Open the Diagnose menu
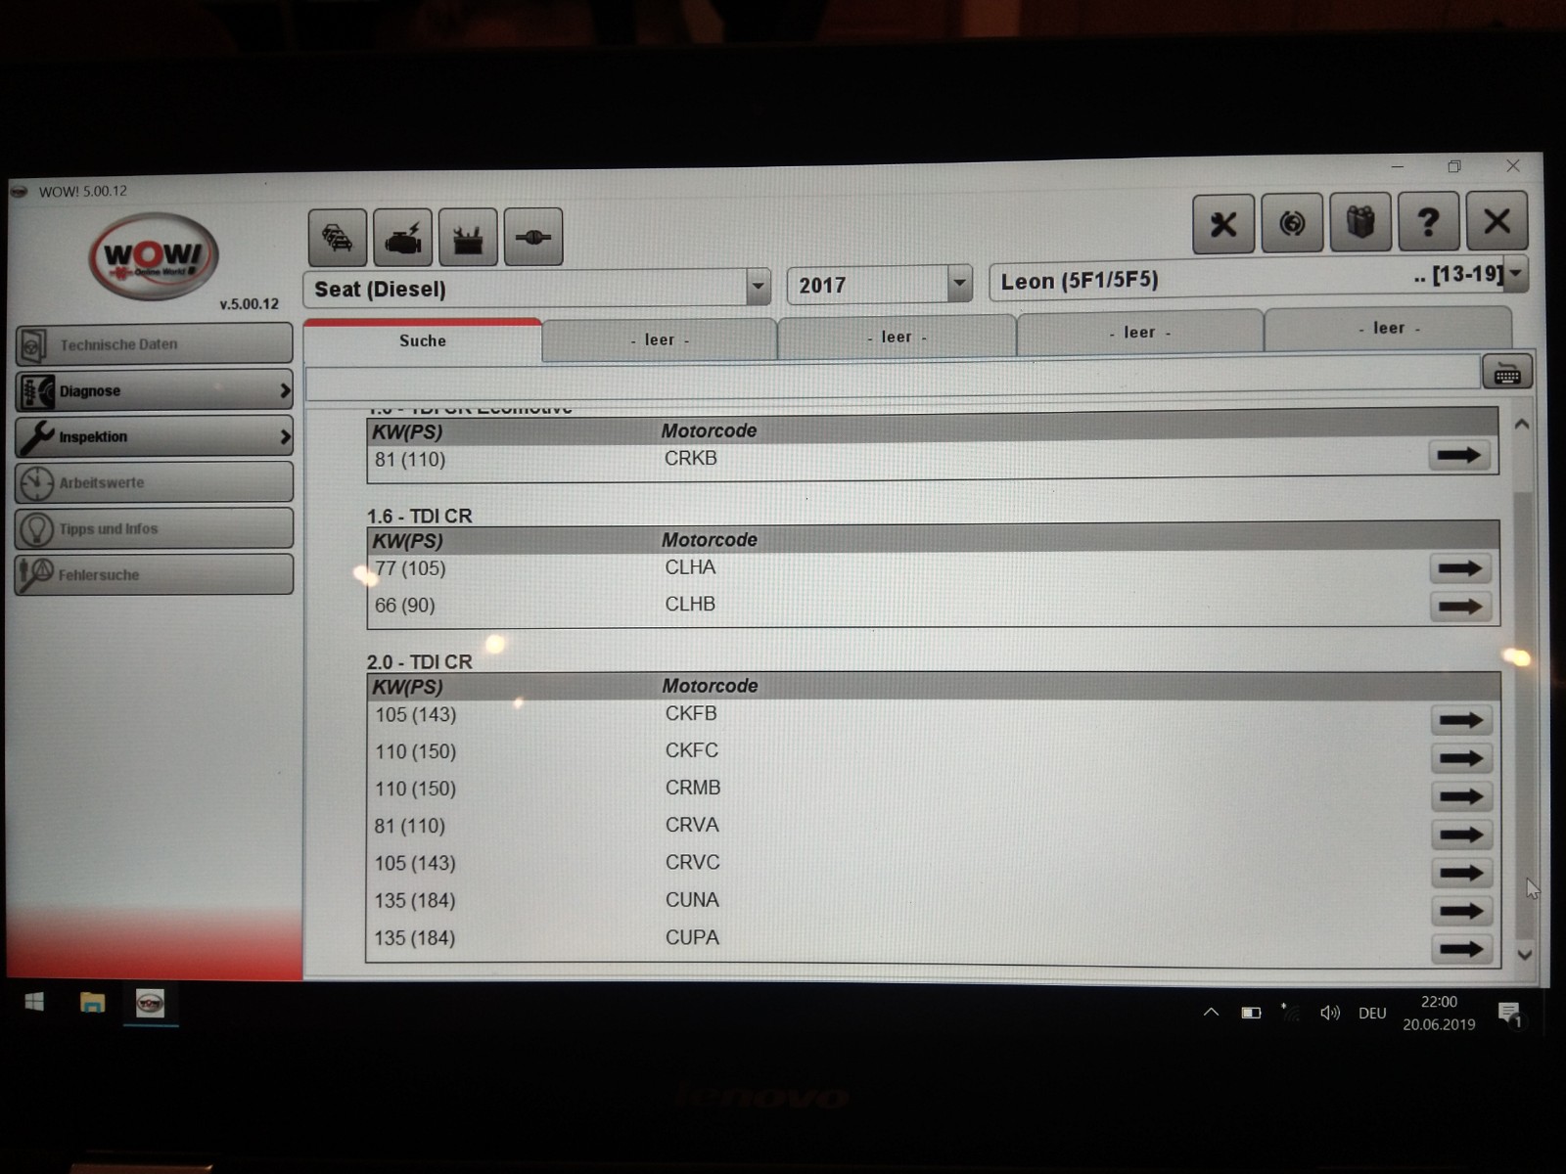1566x1174 pixels. [154, 390]
